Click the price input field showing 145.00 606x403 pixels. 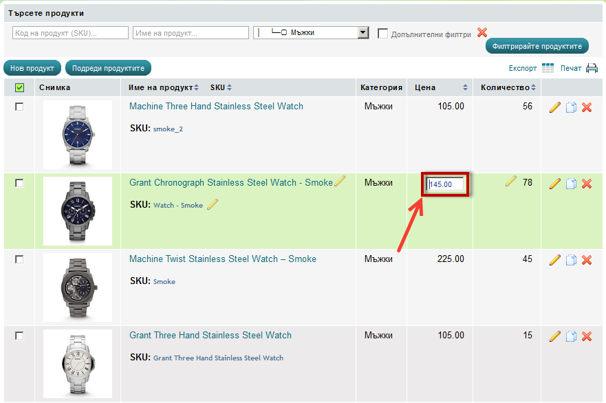coord(446,184)
